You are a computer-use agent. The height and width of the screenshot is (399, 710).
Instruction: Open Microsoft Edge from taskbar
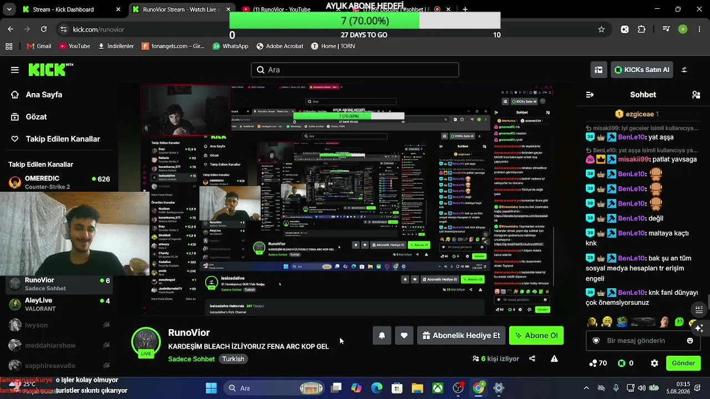[377, 388]
